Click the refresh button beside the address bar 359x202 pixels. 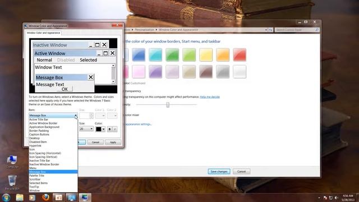tap(270, 30)
